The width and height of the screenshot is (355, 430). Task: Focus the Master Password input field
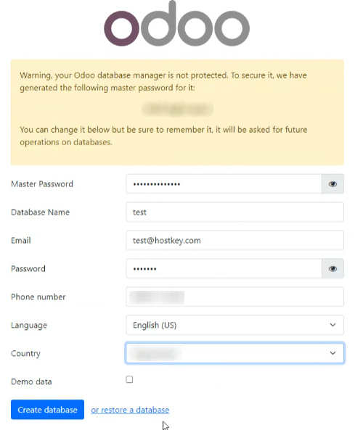(224, 183)
